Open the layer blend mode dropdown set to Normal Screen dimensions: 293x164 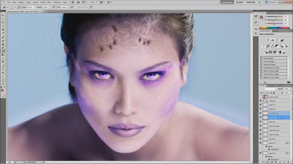(x=268, y=89)
